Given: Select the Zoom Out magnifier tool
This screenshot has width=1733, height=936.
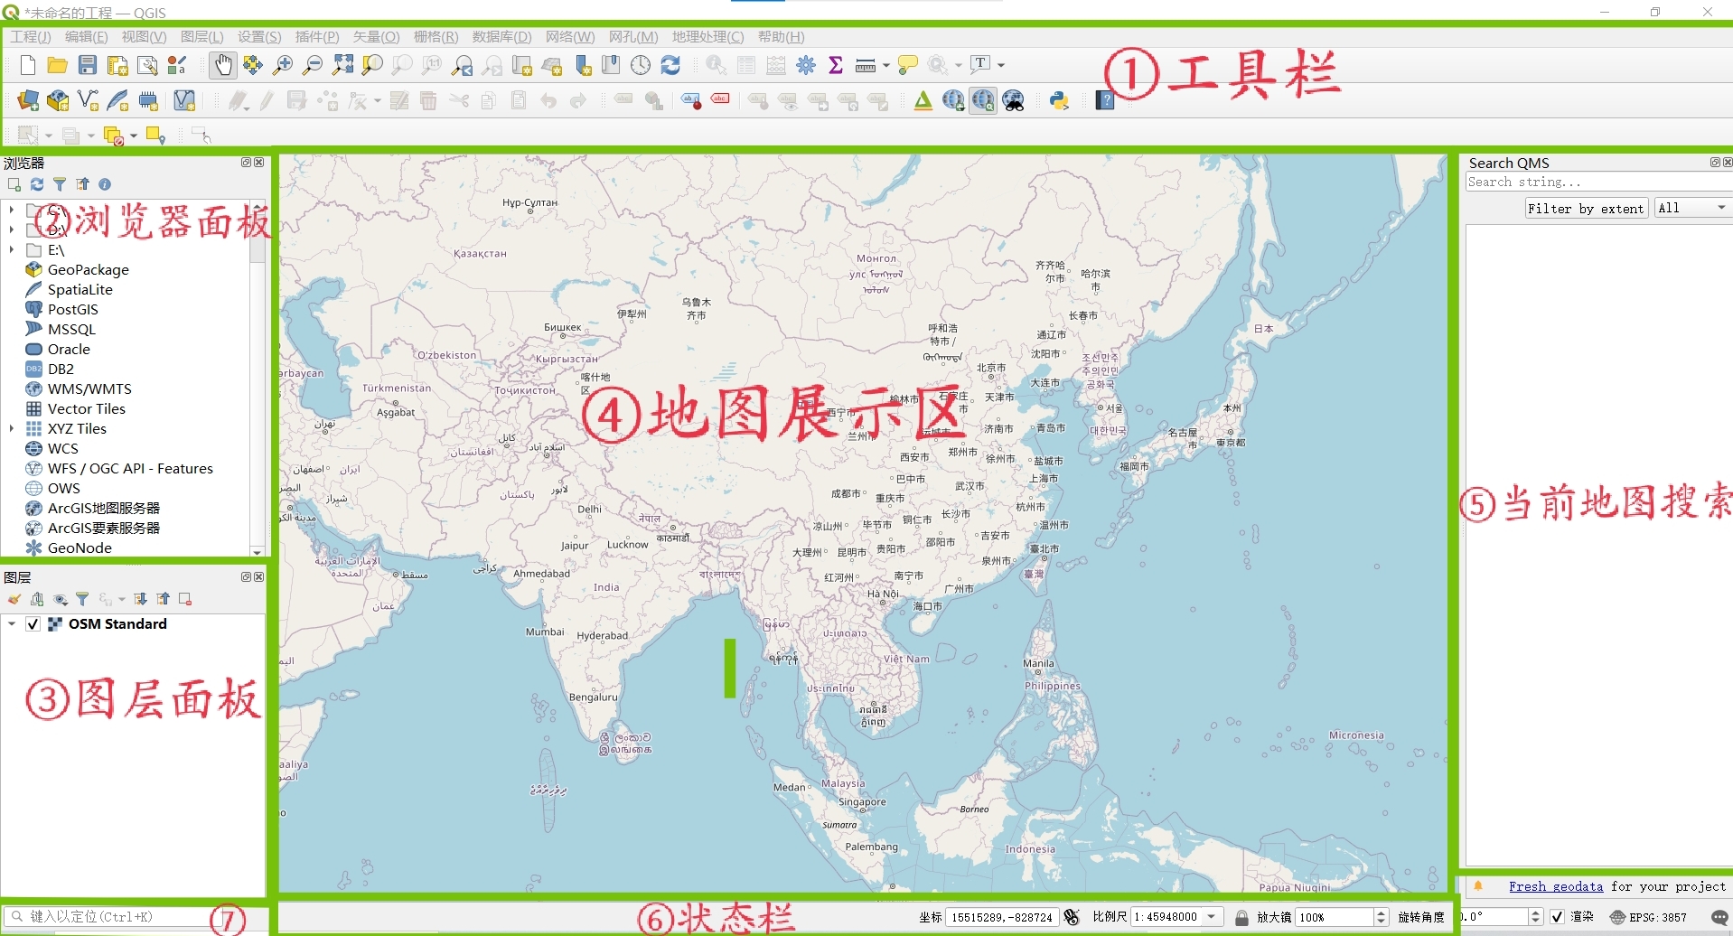Looking at the screenshot, I should [313, 65].
